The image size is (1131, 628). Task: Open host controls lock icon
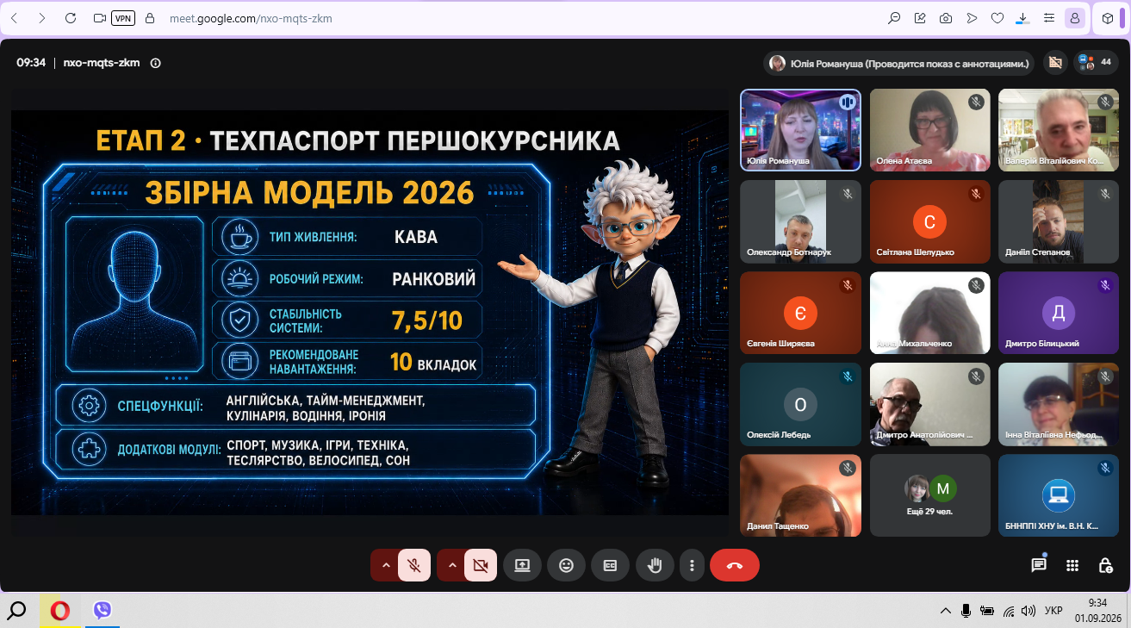coord(1105,565)
